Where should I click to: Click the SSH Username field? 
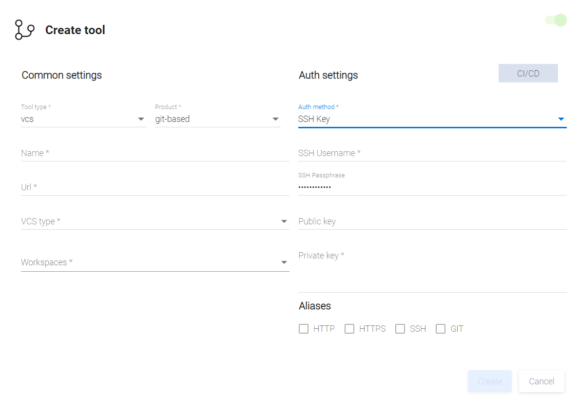(432, 153)
